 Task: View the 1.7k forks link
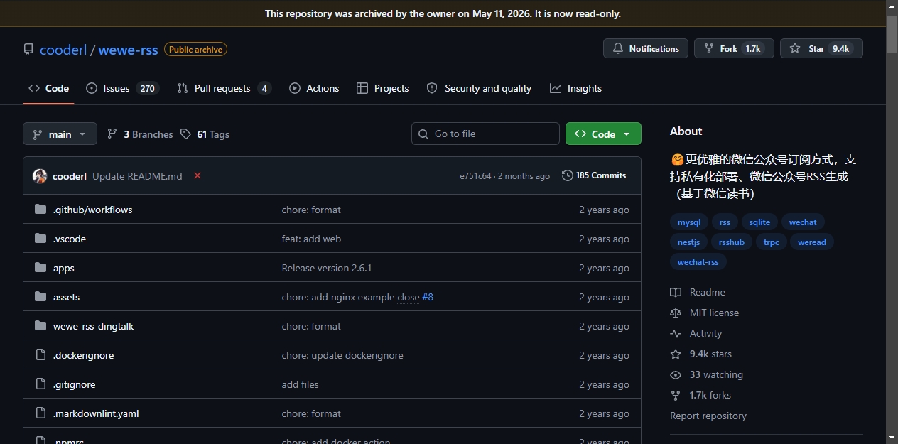700,395
